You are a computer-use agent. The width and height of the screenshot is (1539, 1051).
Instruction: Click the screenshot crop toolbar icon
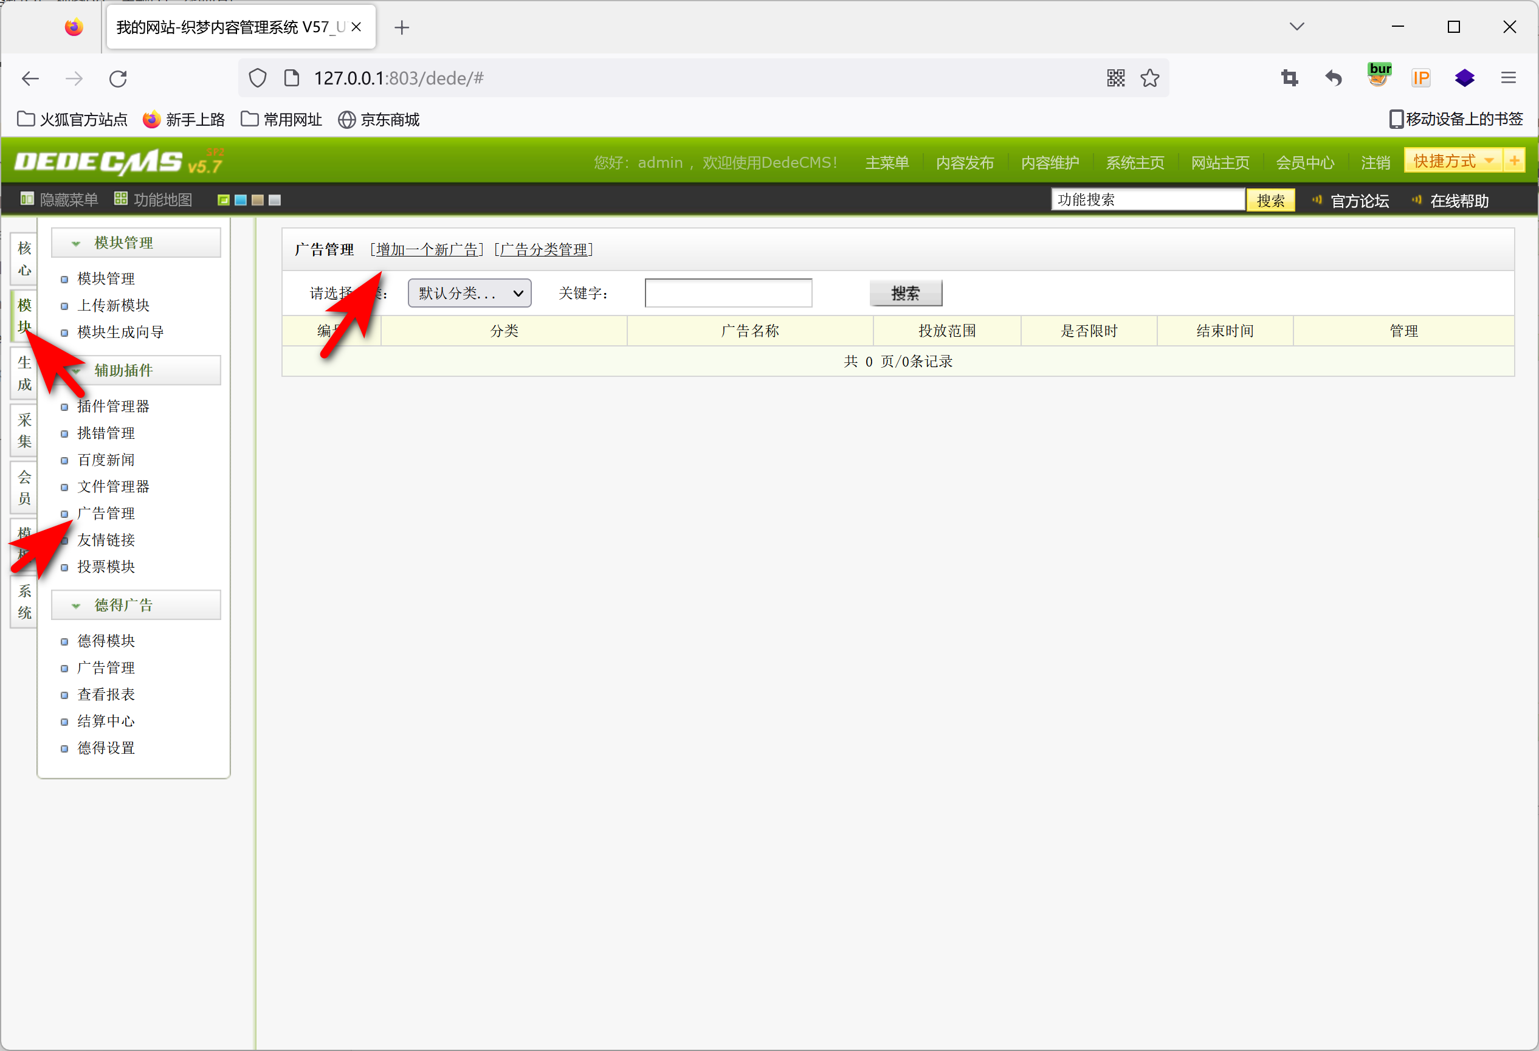1289,78
